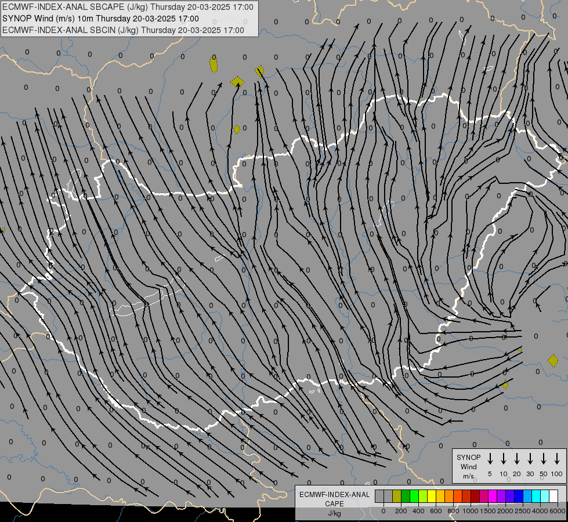Click the 100 m/s wind legend value
Screen dimensions: 568x522
tap(557, 474)
